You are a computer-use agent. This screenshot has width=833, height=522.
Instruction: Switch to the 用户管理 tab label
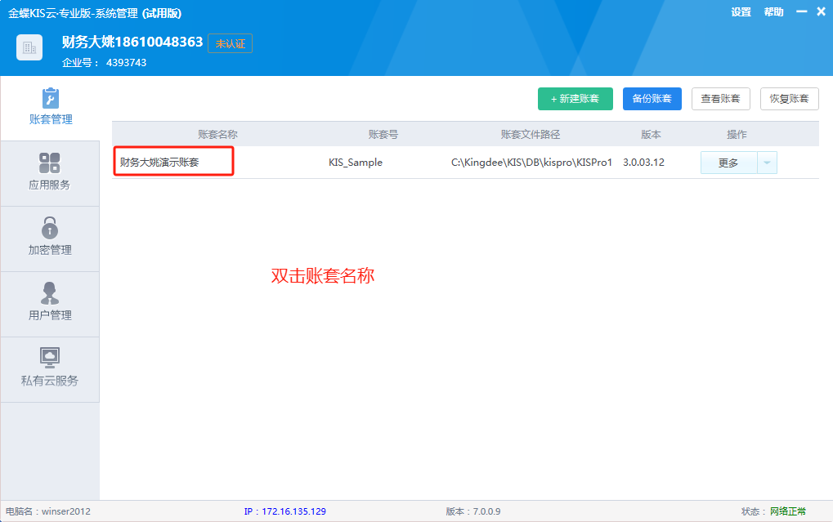pos(50,315)
